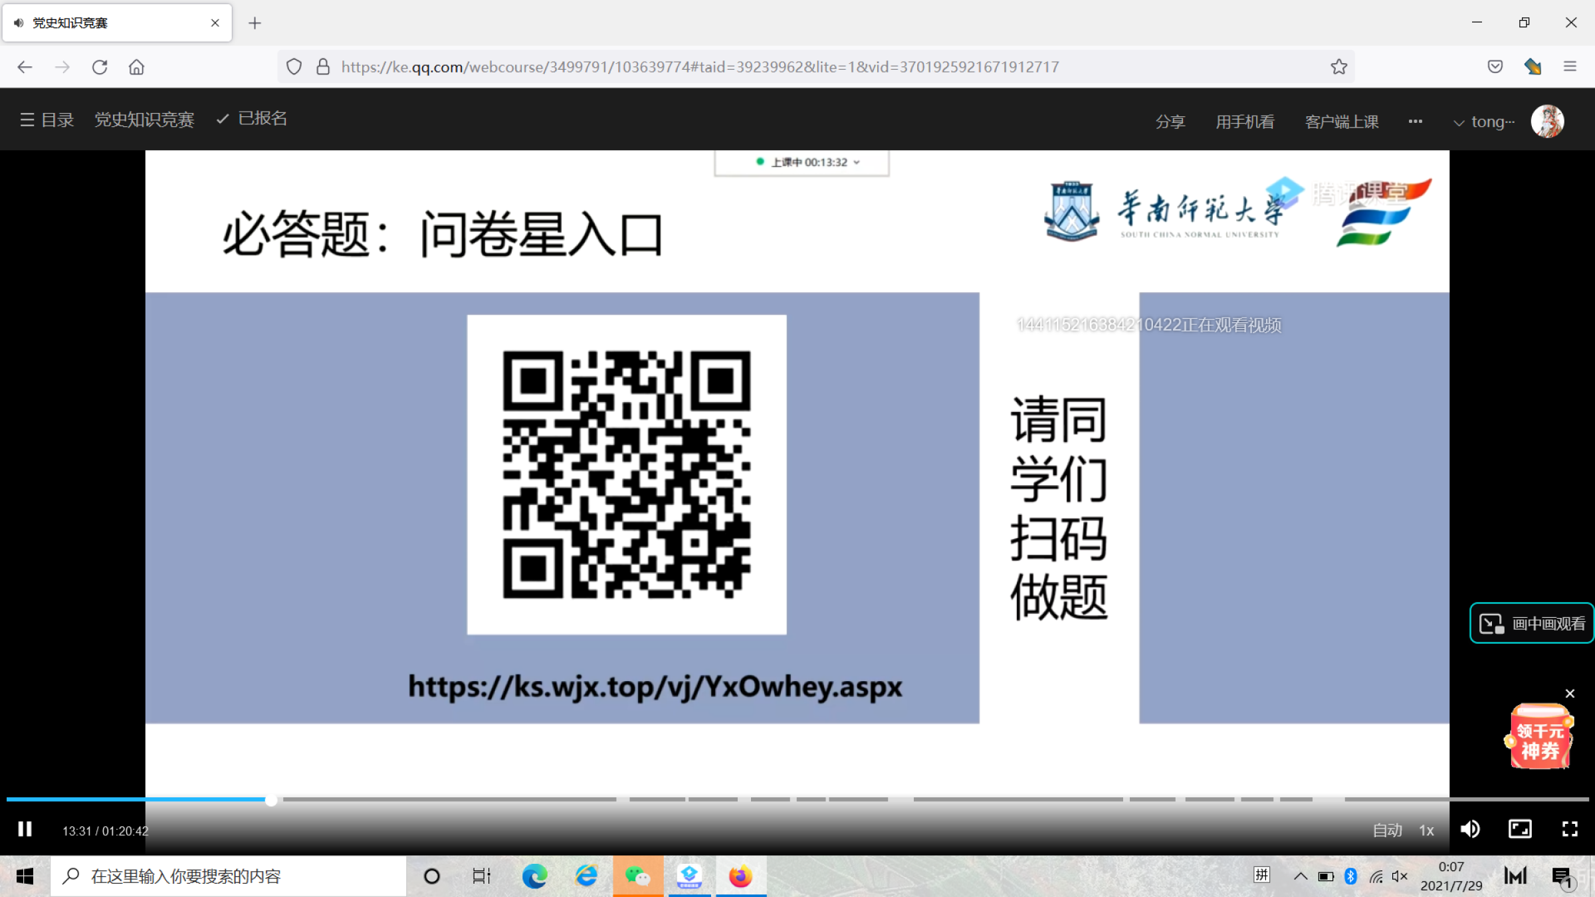Click the muted system volume icon

1400,876
